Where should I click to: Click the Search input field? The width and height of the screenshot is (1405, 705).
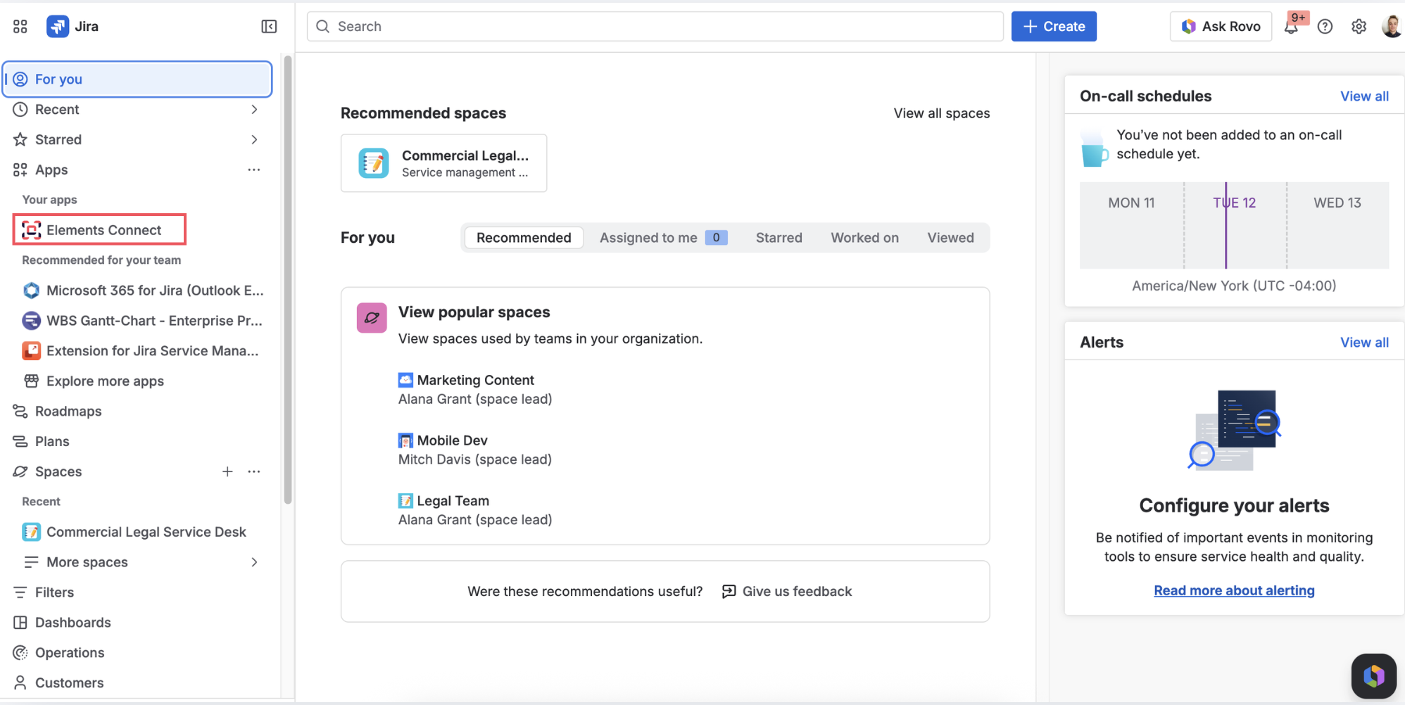(x=655, y=27)
